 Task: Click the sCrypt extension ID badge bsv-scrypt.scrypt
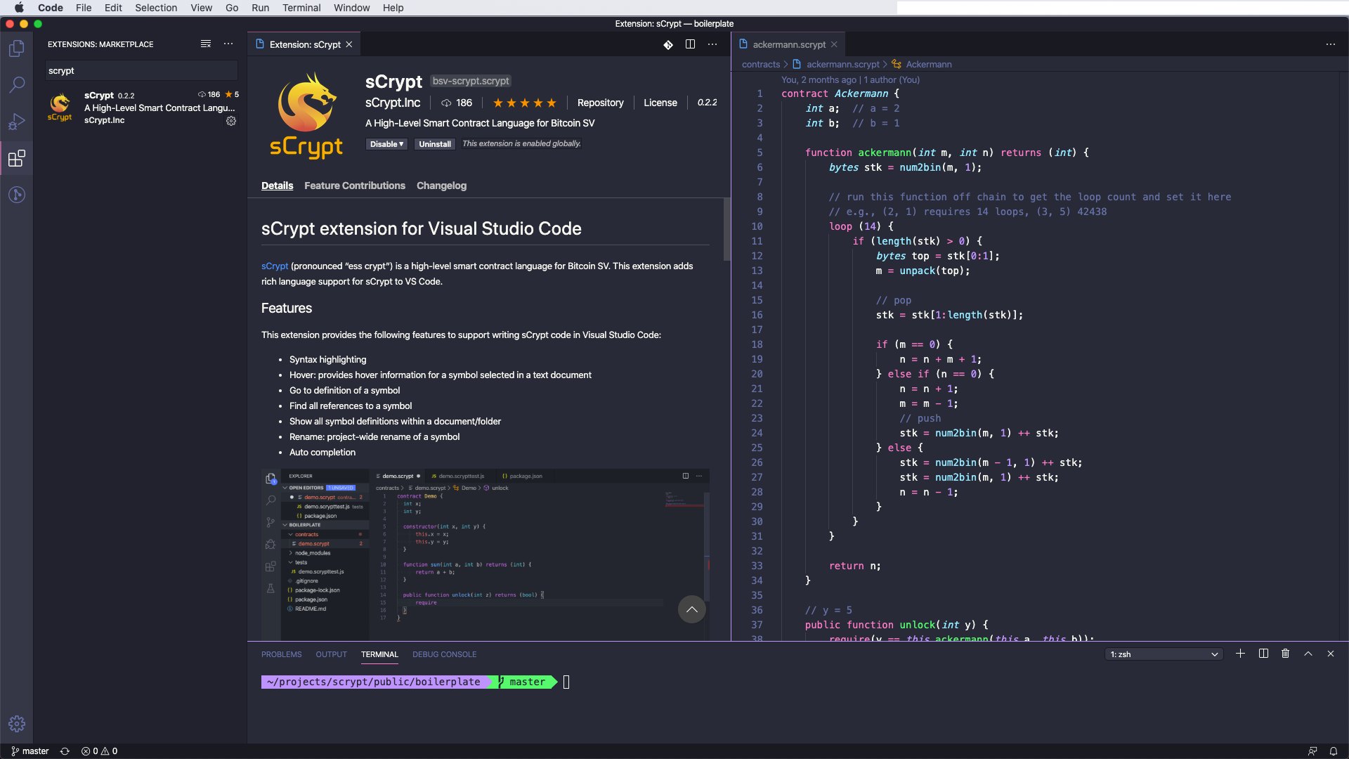471,81
